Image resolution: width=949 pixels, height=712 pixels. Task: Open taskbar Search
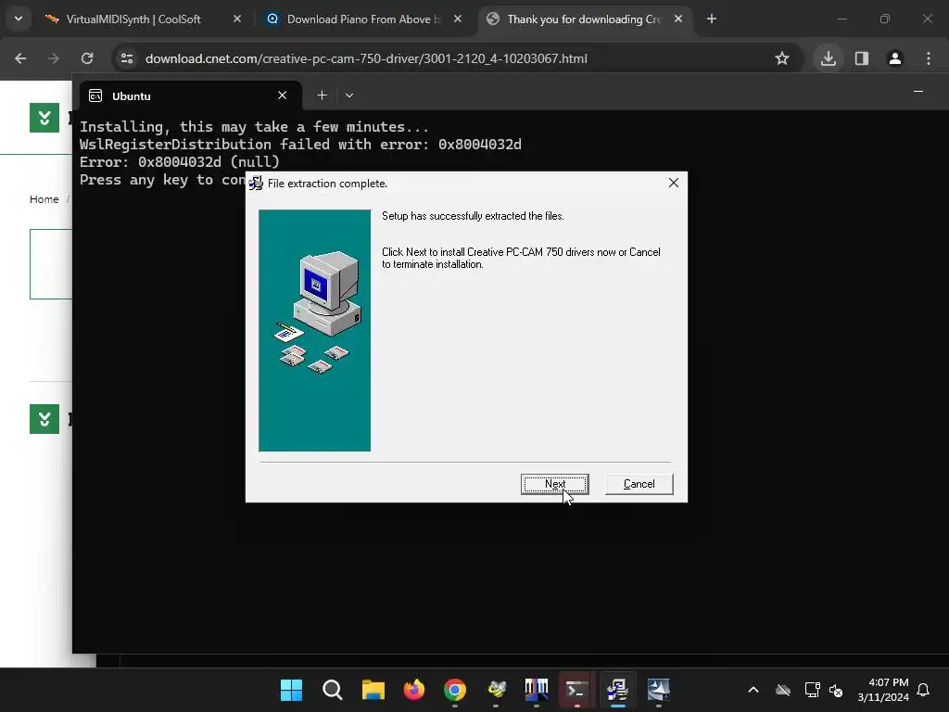tap(333, 690)
